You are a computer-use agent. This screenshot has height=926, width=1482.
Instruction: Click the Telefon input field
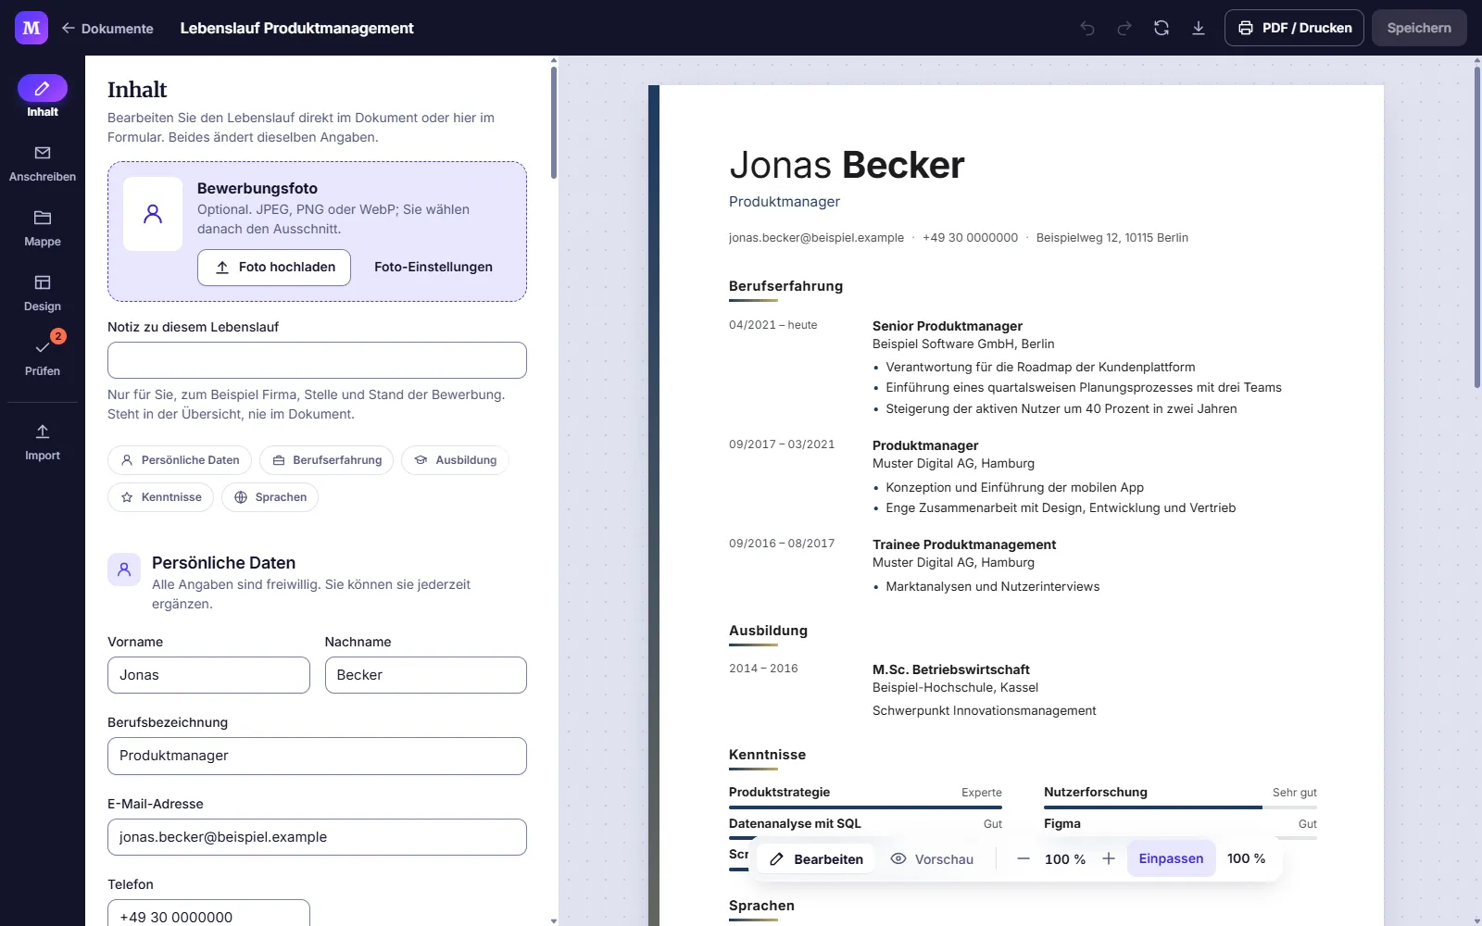tap(208, 913)
